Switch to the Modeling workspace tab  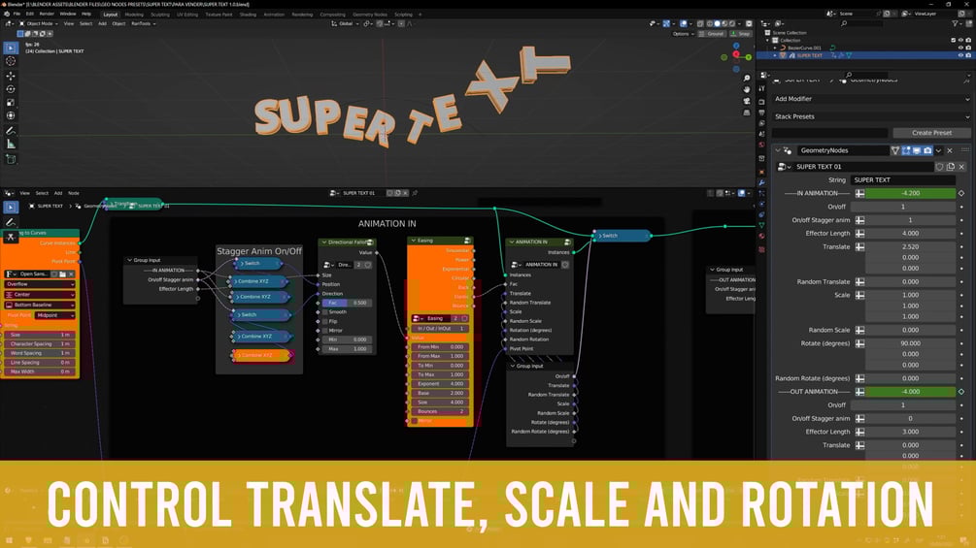click(x=134, y=15)
